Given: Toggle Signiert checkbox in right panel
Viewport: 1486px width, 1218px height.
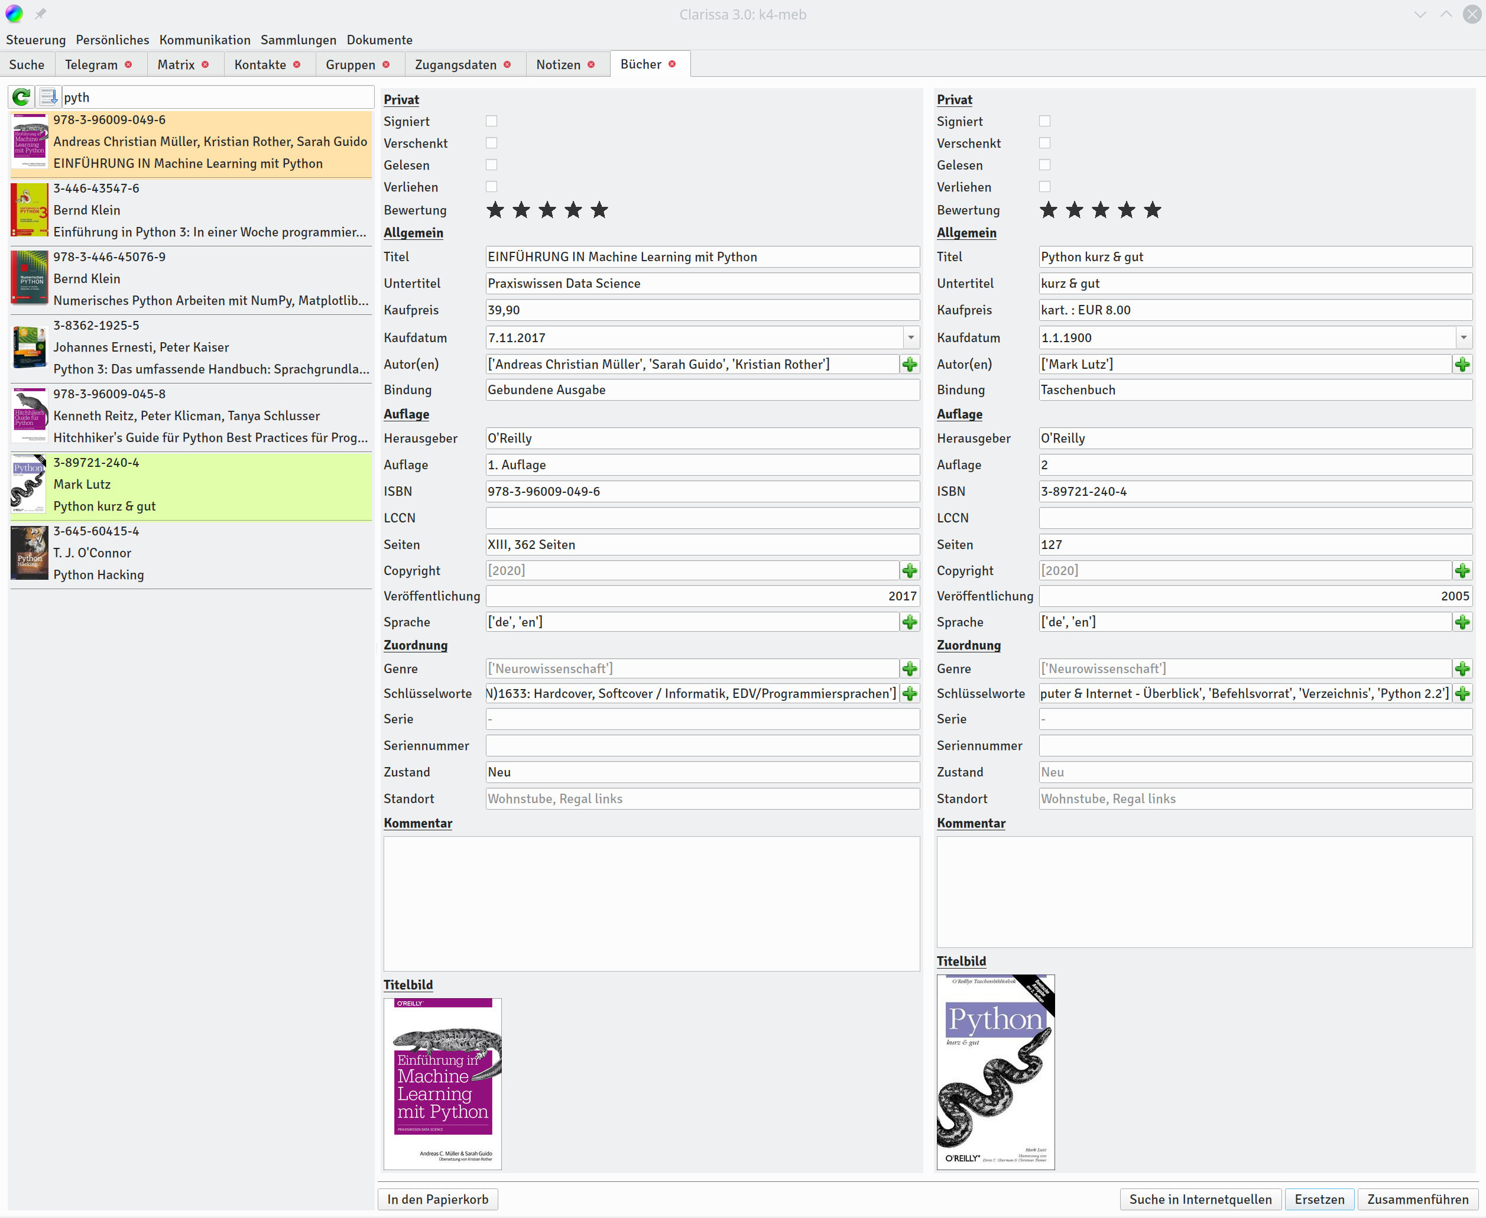Looking at the screenshot, I should (1044, 121).
